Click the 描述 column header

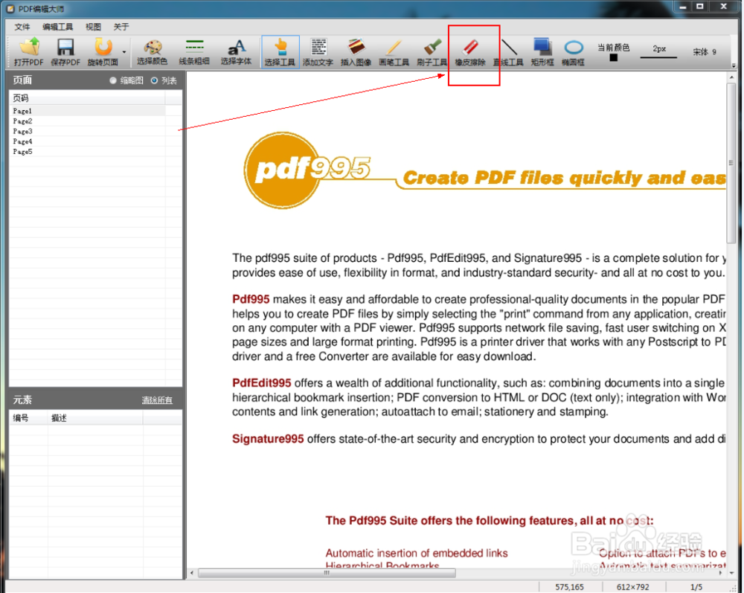click(95, 418)
